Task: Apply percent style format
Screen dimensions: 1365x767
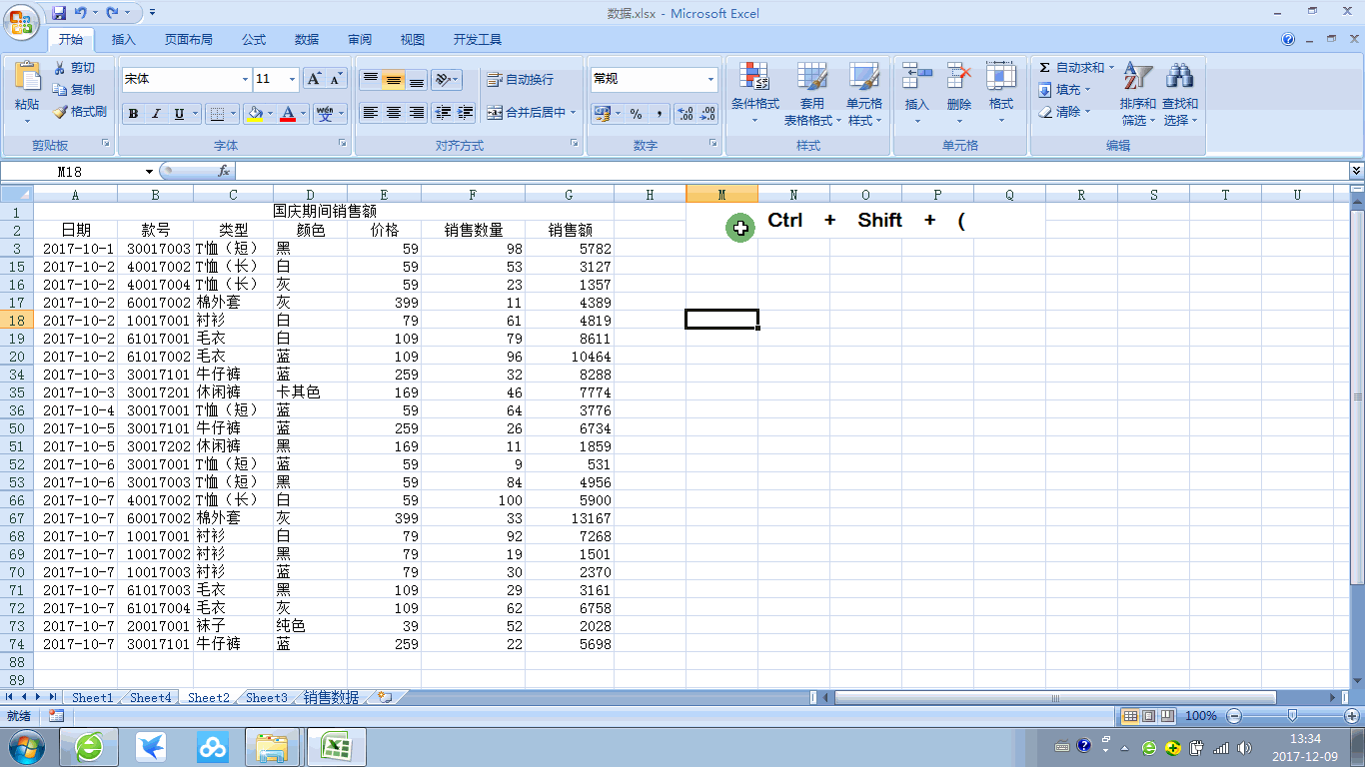Action: coord(636,114)
